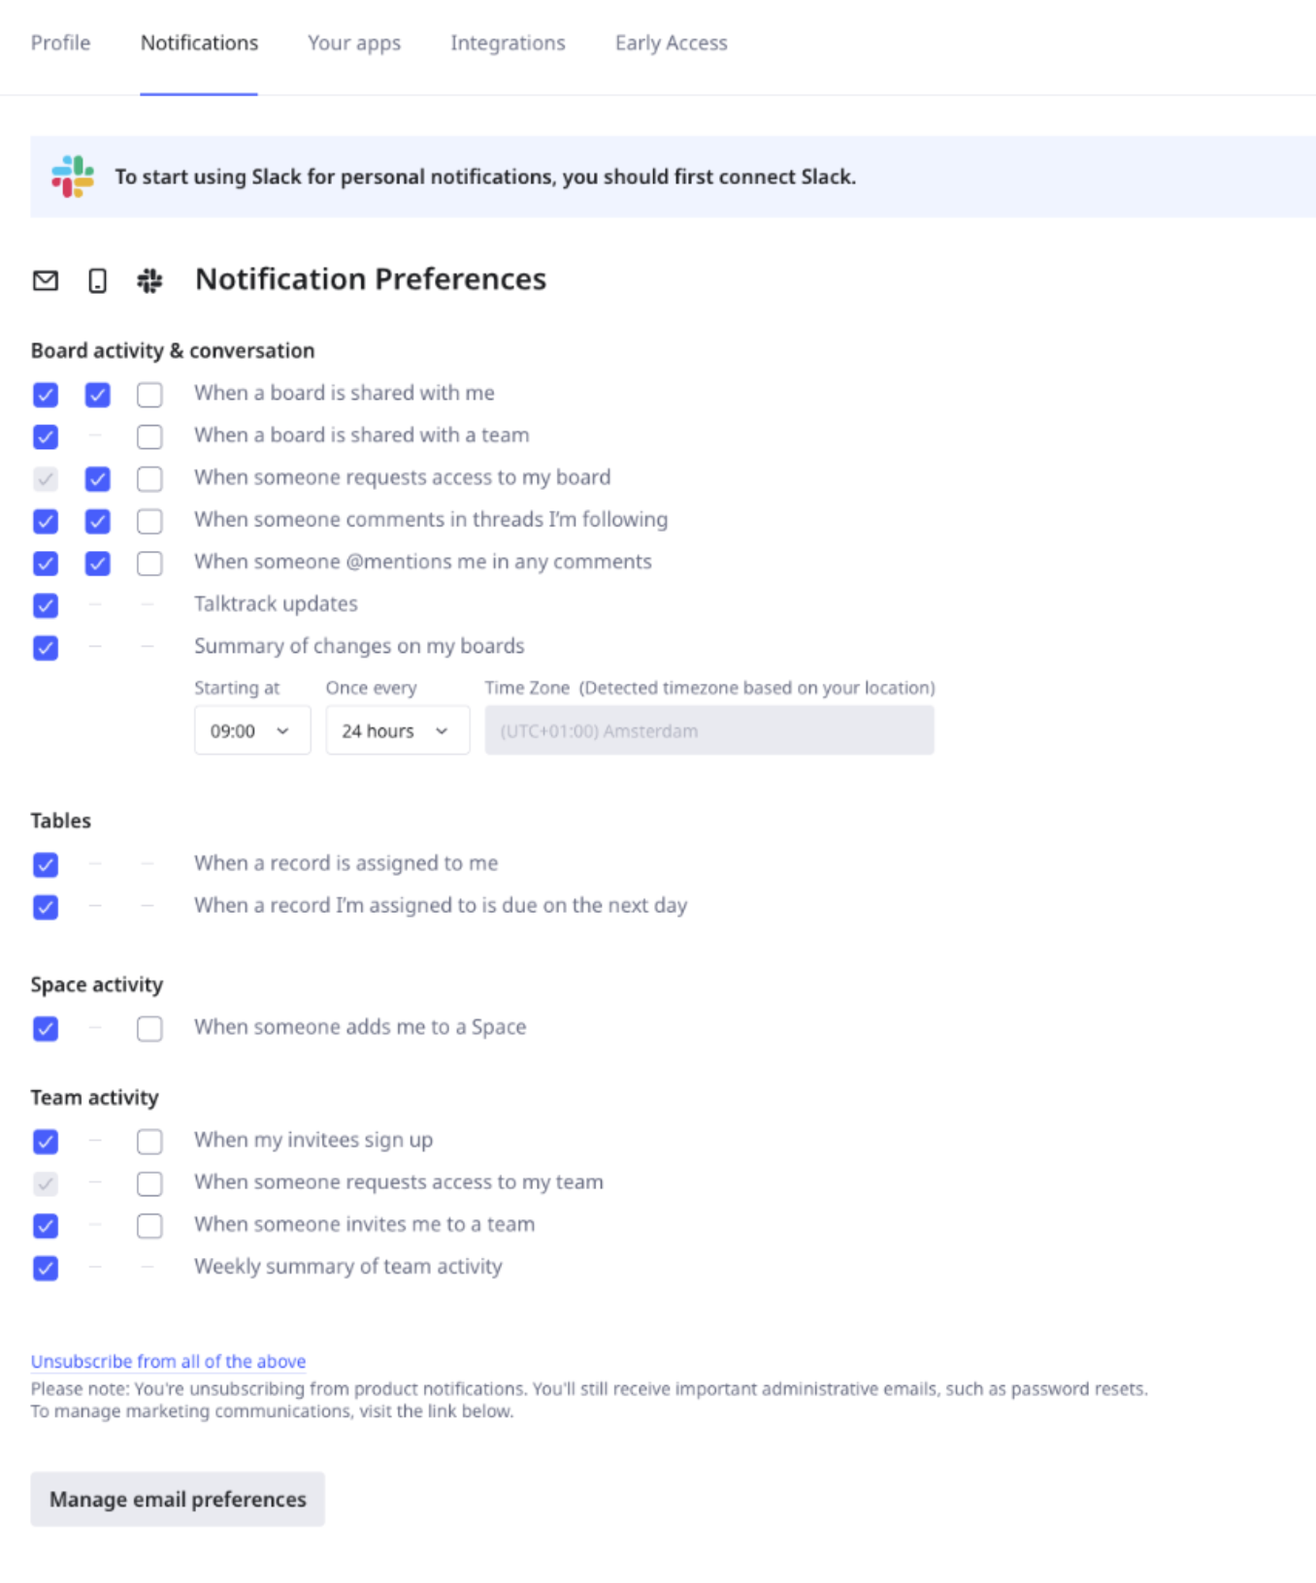Image resolution: width=1316 pixels, height=1583 pixels.
Task: Switch to the Profile tab
Action: [x=60, y=43]
